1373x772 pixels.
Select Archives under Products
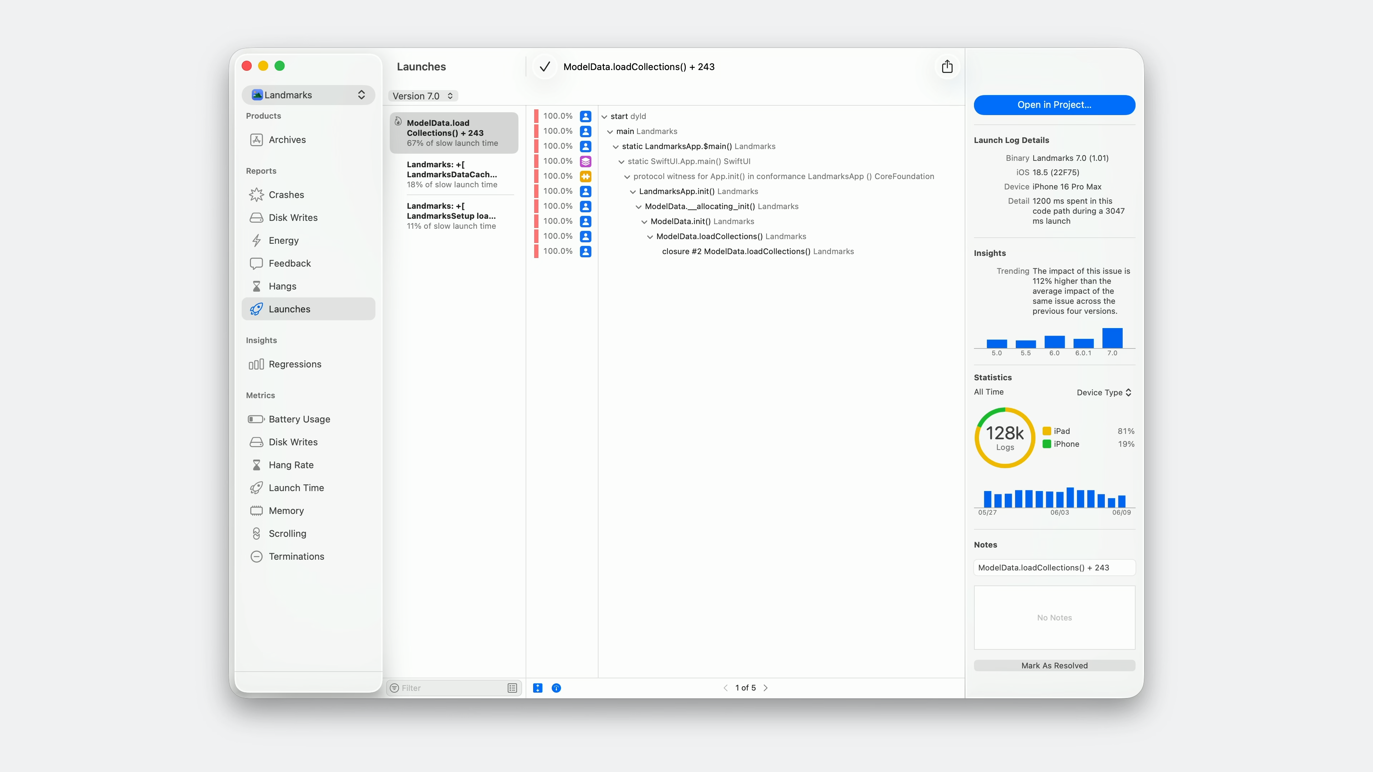click(x=287, y=140)
